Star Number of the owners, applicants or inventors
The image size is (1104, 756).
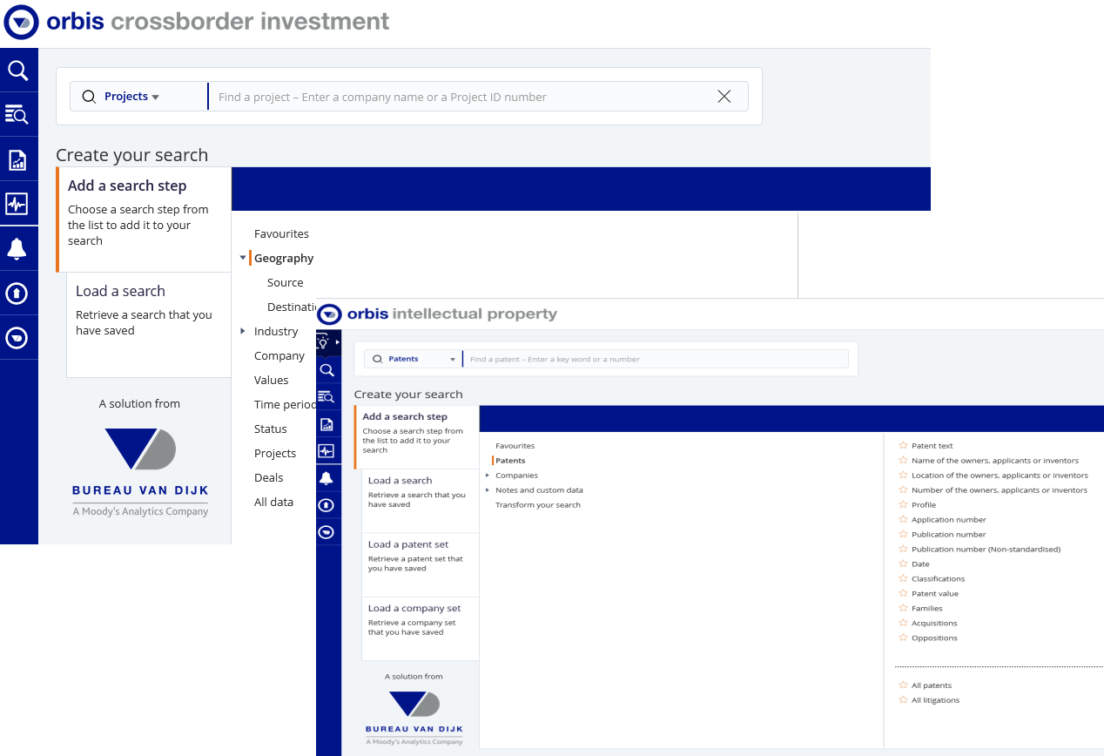(903, 490)
